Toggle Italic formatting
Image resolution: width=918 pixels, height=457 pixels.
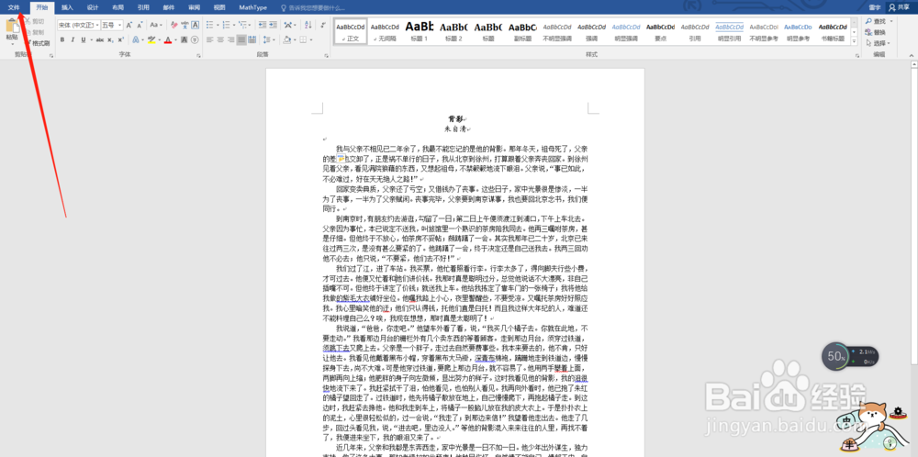coord(73,39)
